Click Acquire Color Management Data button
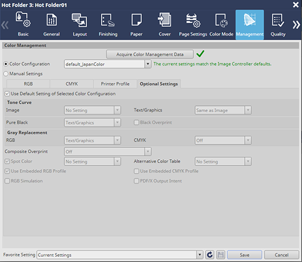 click(150, 54)
